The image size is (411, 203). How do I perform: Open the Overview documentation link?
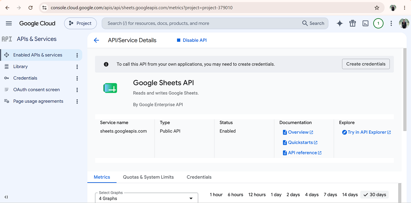[x=298, y=132]
